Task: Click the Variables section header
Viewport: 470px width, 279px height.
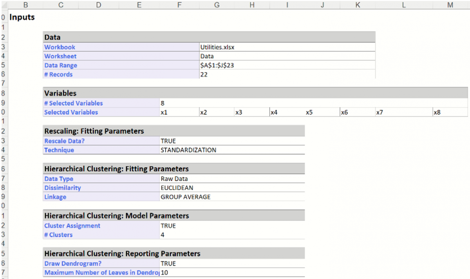Action: [x=60, y=93]
